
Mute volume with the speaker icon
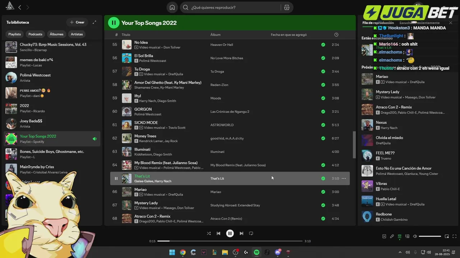click(x=415, y=236)
